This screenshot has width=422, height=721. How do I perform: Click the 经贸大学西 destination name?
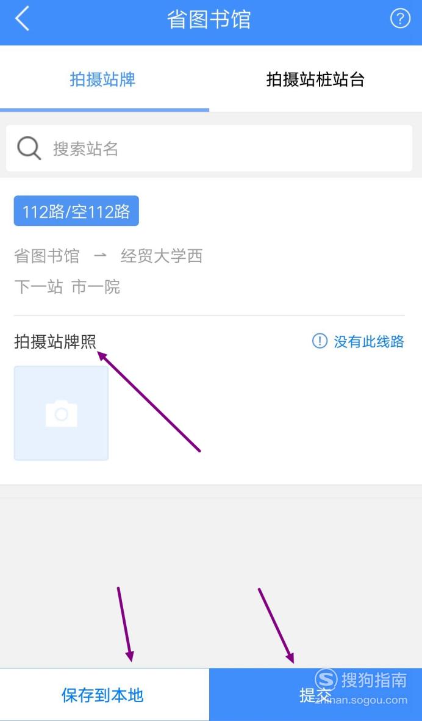coord(162,256)
